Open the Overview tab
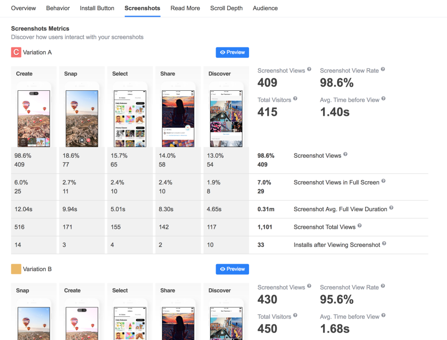447x340 pixels. point(23,8)
